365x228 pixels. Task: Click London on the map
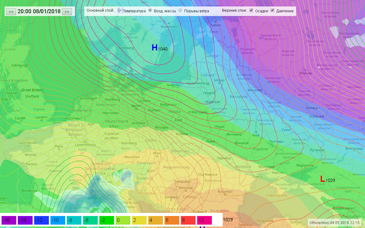pyautogui.click(x=42, y=117)
